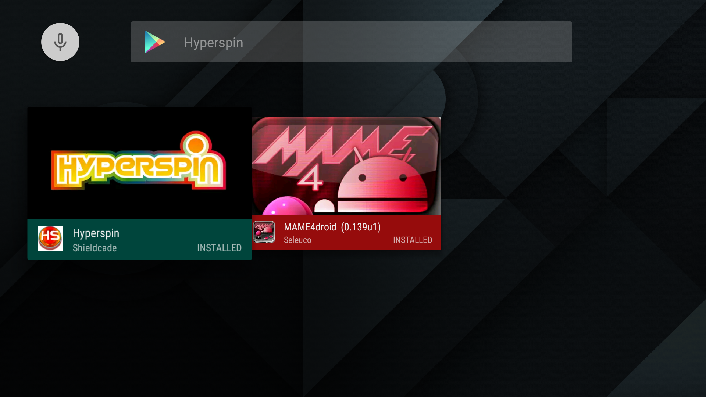The width and height of the screenshot is (706, 397).
Task: Click INSTALLED label on MAME4droid card
Action: tap(413, 240)
